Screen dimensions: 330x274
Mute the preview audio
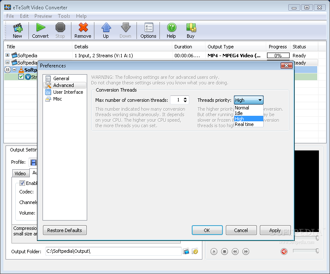tap(284, 252)
